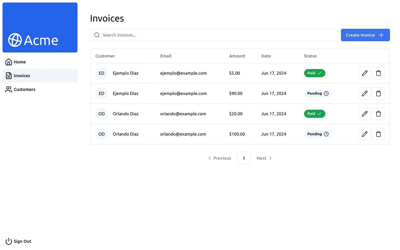Delete the $100.00 pending invoice
The height and width of the screenshot is (250, 400).
378,134
